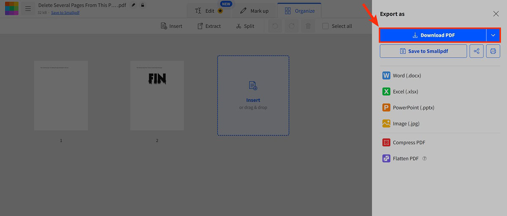Select page 1 thumbnail
This screenshot has width=507, height=216.
[61, 96]
